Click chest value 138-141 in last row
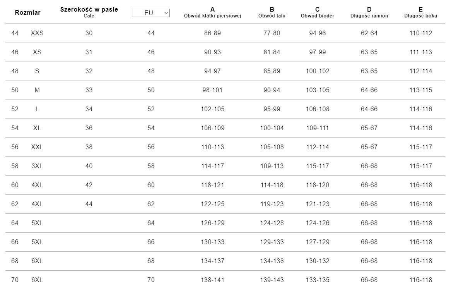 pyautogui.click(x=212, y=280)
